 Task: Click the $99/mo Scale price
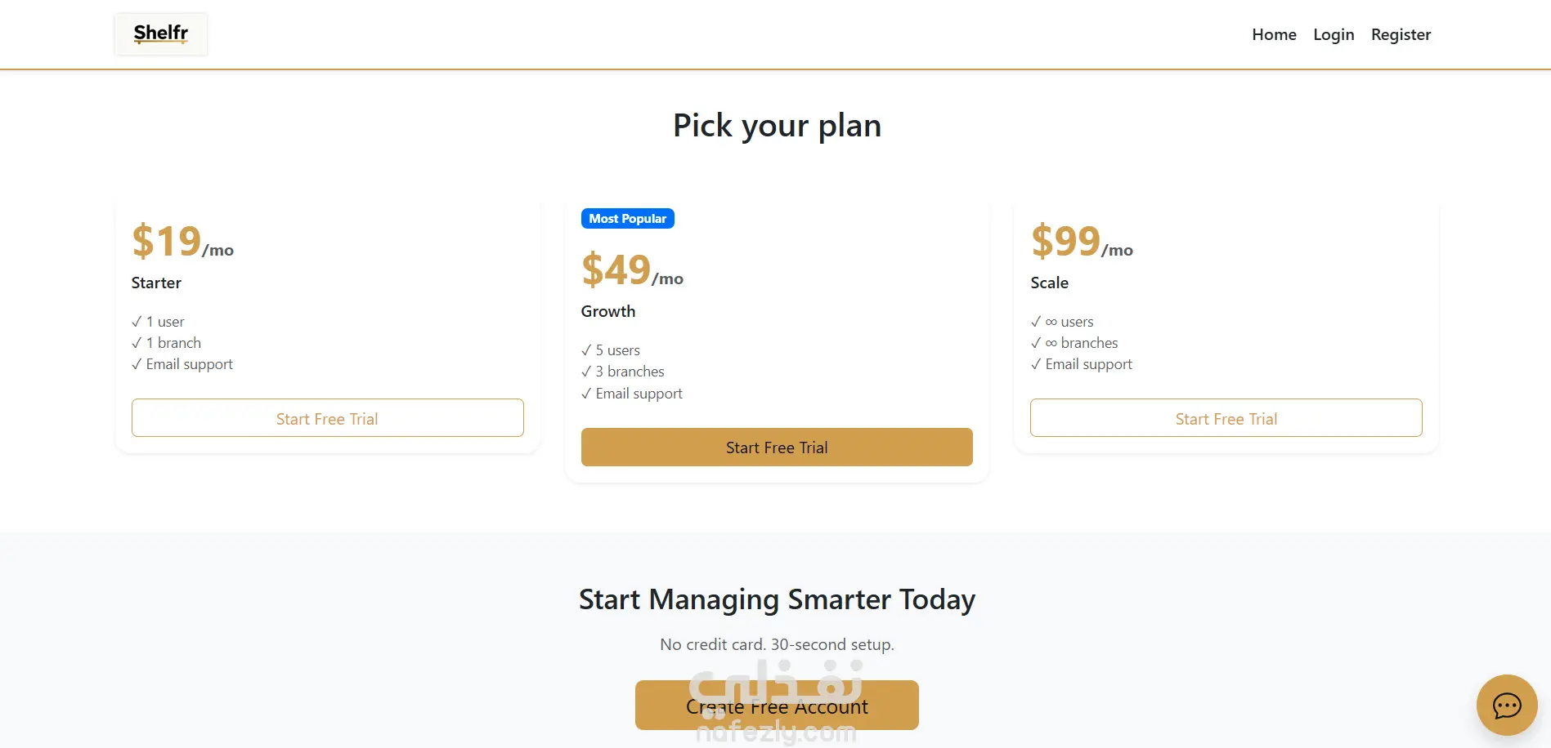coord(1082,242)
